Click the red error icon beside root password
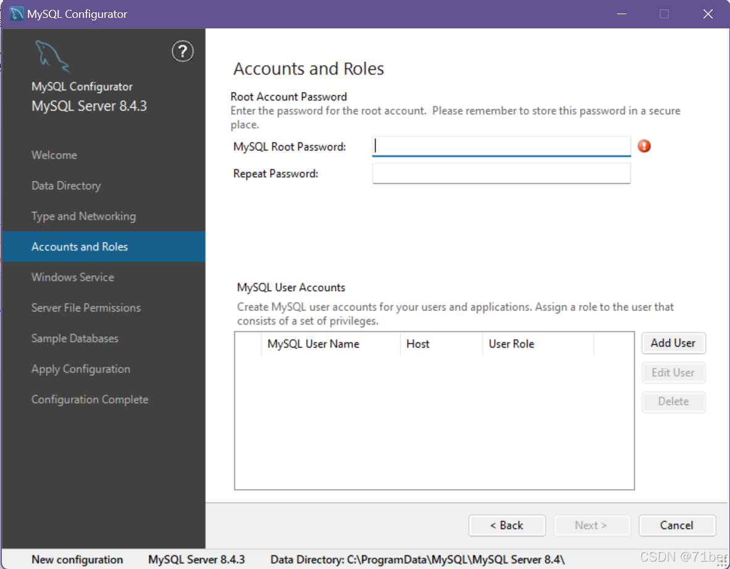Screen dimensions: 730x569 tap(644, 146)
